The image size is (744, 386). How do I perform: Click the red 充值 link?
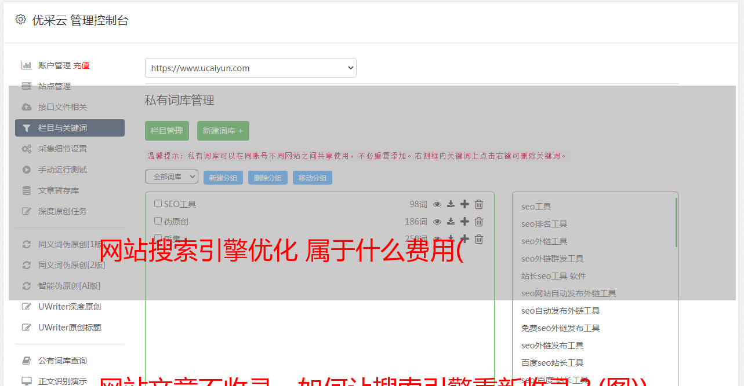(81, 65)
